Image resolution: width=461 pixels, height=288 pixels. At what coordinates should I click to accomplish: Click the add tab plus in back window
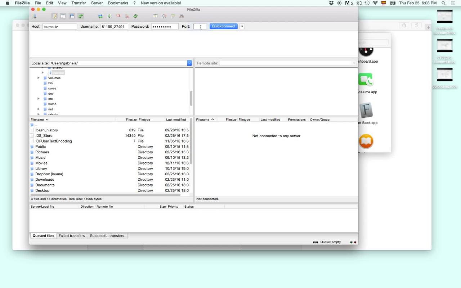(428, 27)
